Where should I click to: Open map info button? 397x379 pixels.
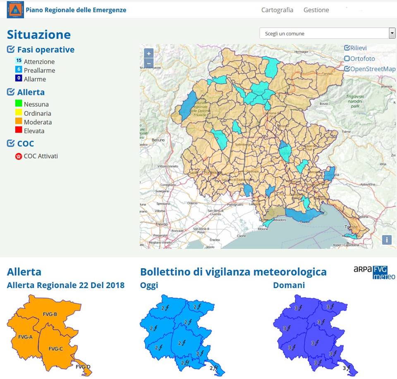point(387,240)
